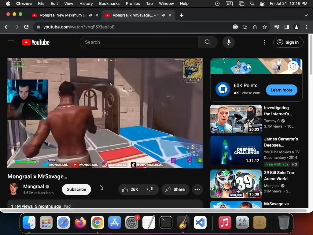Viewport: 313px width, 235px height.
Task: Open the View menu
Action: [69, 4]
